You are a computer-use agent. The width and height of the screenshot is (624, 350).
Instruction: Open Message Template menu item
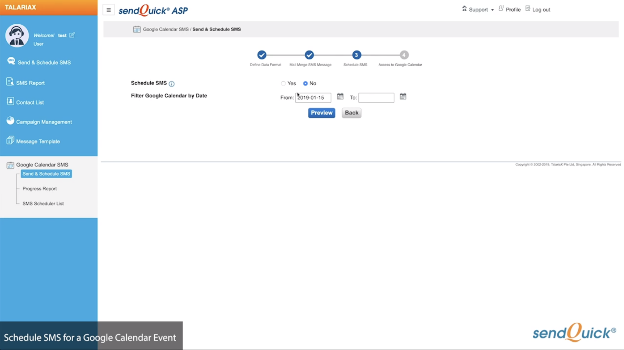tap(38, 141)
